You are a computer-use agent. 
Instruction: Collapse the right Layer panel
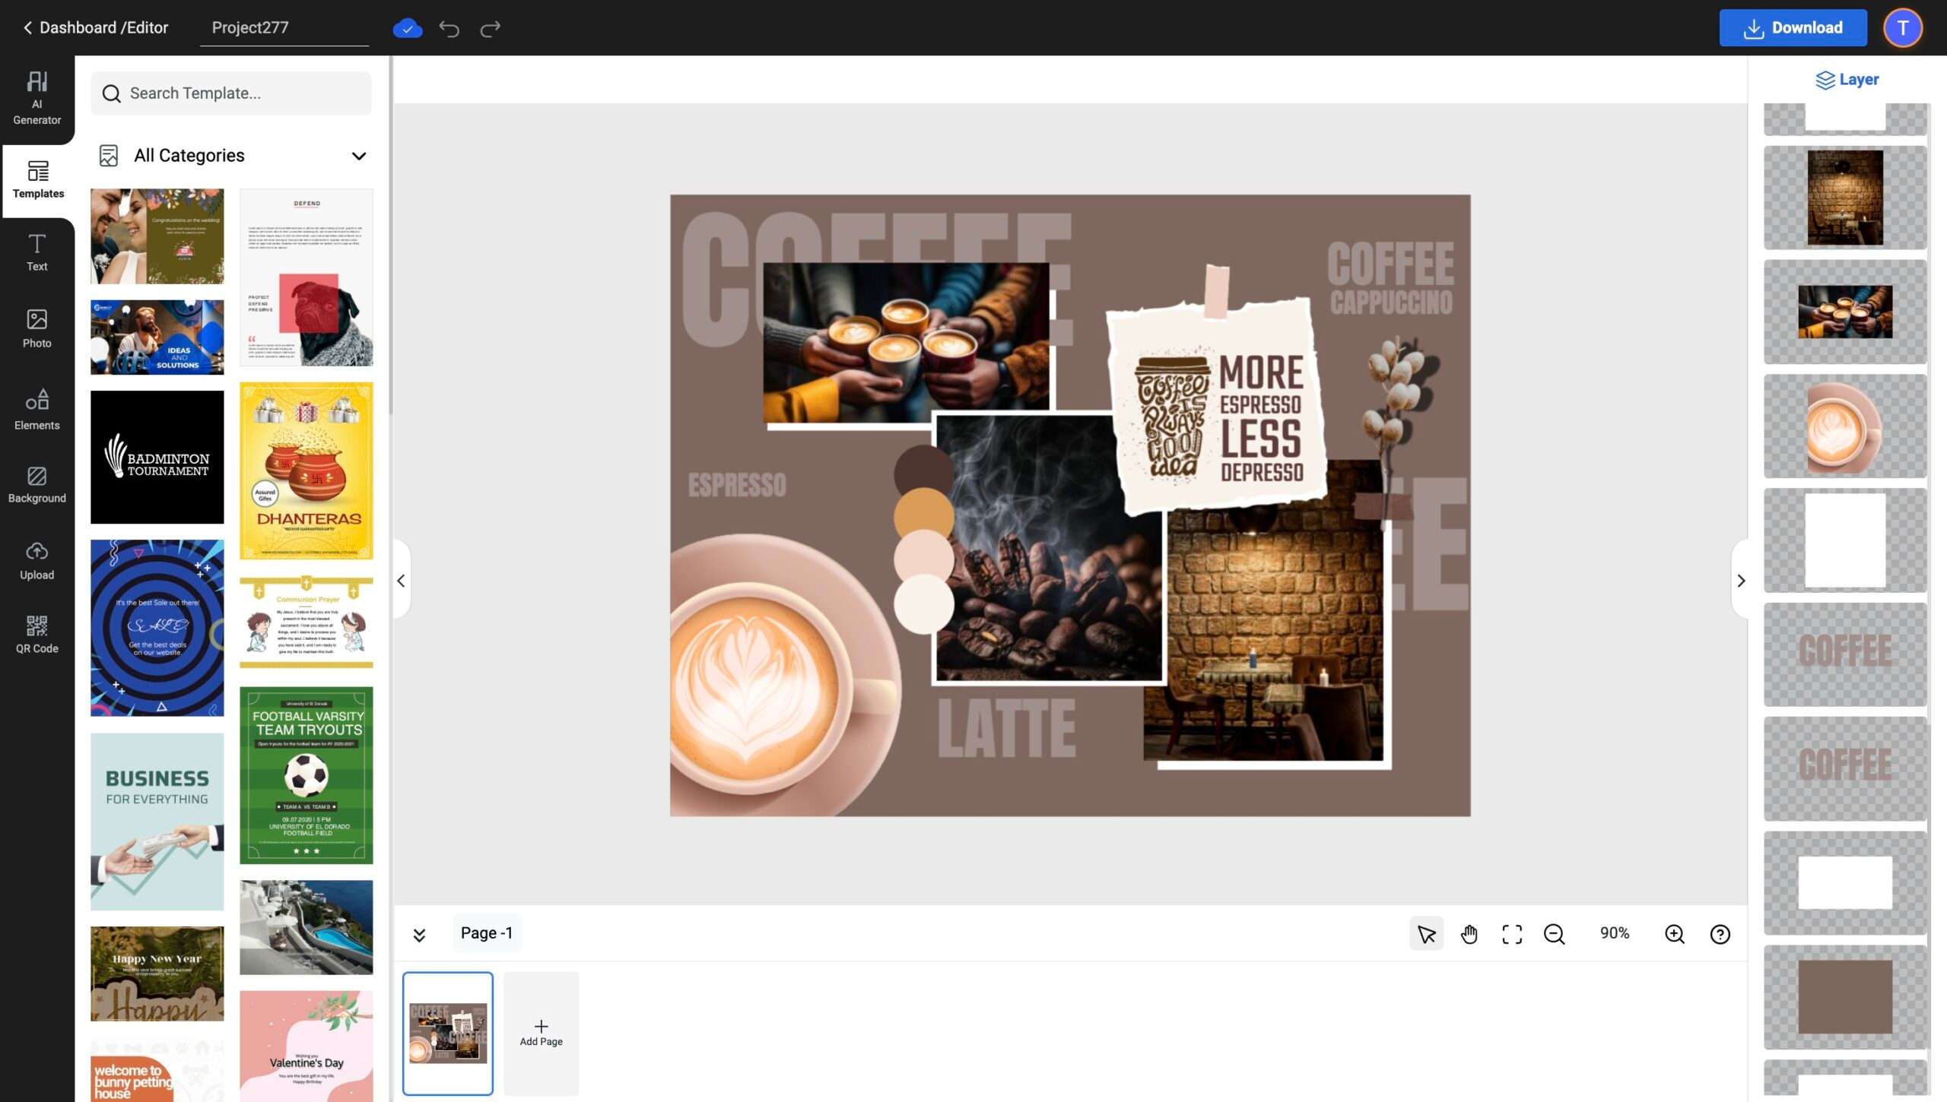click(x=1740, y=581)
